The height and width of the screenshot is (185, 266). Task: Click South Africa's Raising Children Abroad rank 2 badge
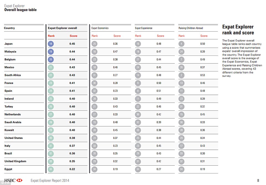point(181,75)
